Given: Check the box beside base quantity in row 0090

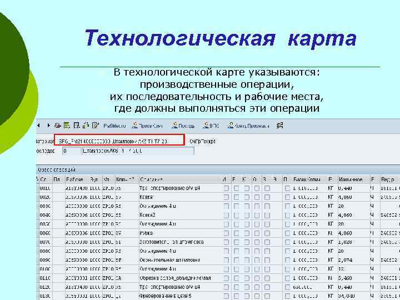Looking at the screenshot, I should tap(288, 260).
